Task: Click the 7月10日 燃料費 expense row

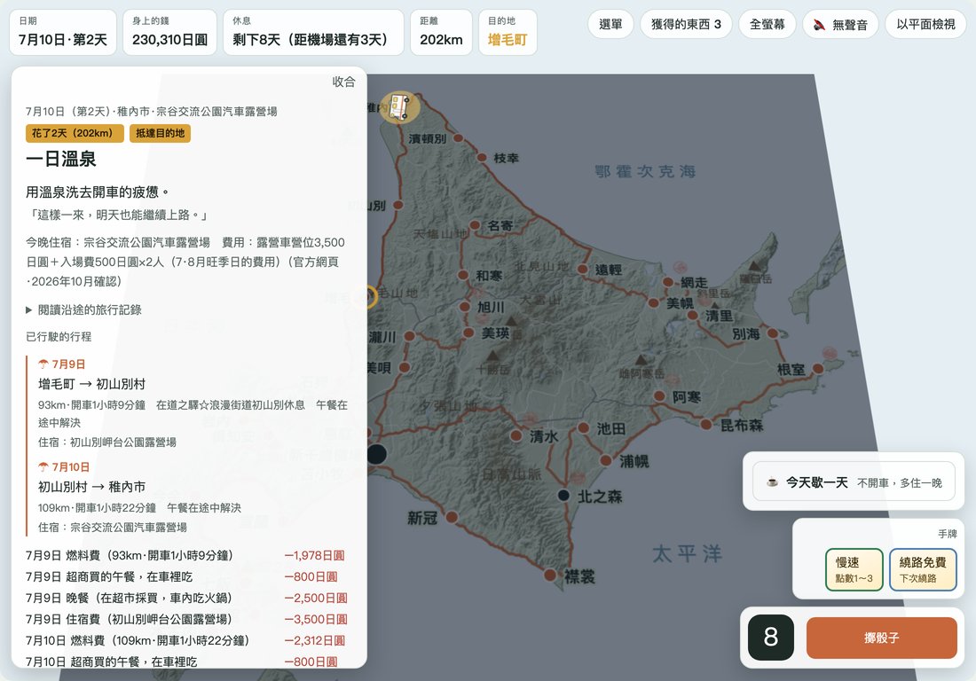Action: pyautogui.click(x=186, y=640)
